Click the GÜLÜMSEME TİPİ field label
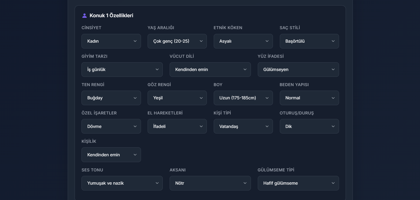This screenshot has height=200, width=420. pos(276,170)
